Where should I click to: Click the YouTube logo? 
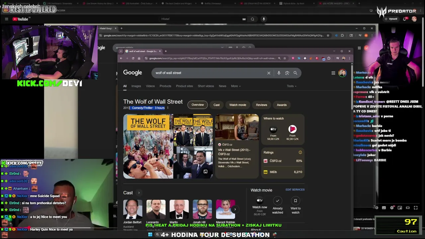tap(21, 19)
